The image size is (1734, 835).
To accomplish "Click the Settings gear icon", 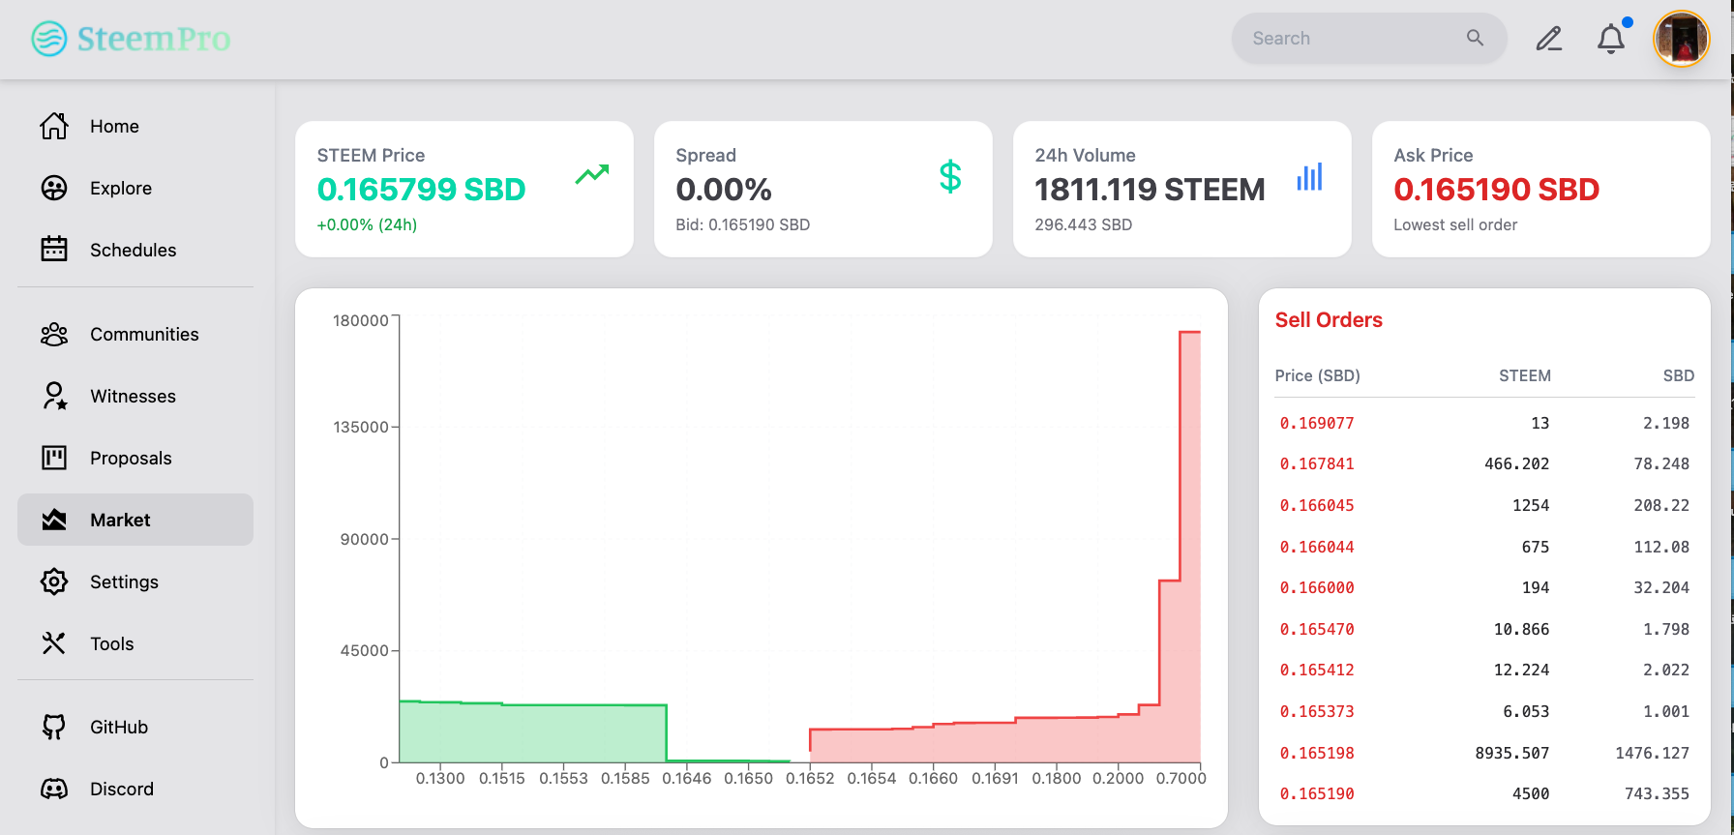I will point(54,582).
